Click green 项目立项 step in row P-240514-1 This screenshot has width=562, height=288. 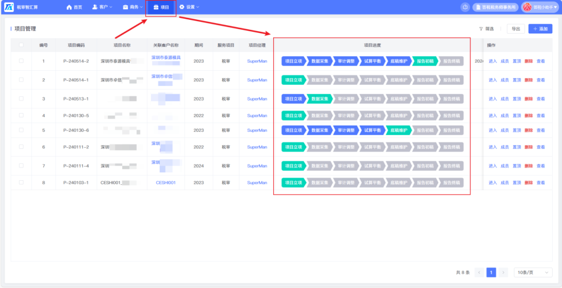294,80
